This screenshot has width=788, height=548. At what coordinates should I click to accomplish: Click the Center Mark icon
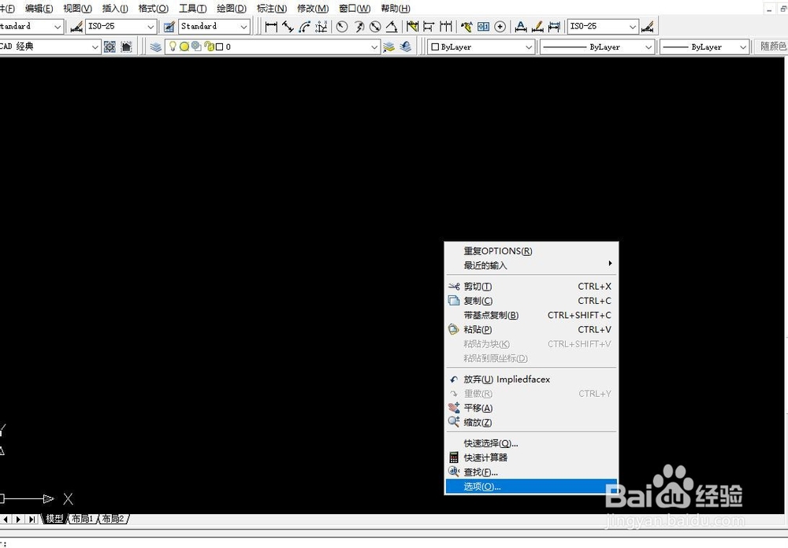(500, 26)
